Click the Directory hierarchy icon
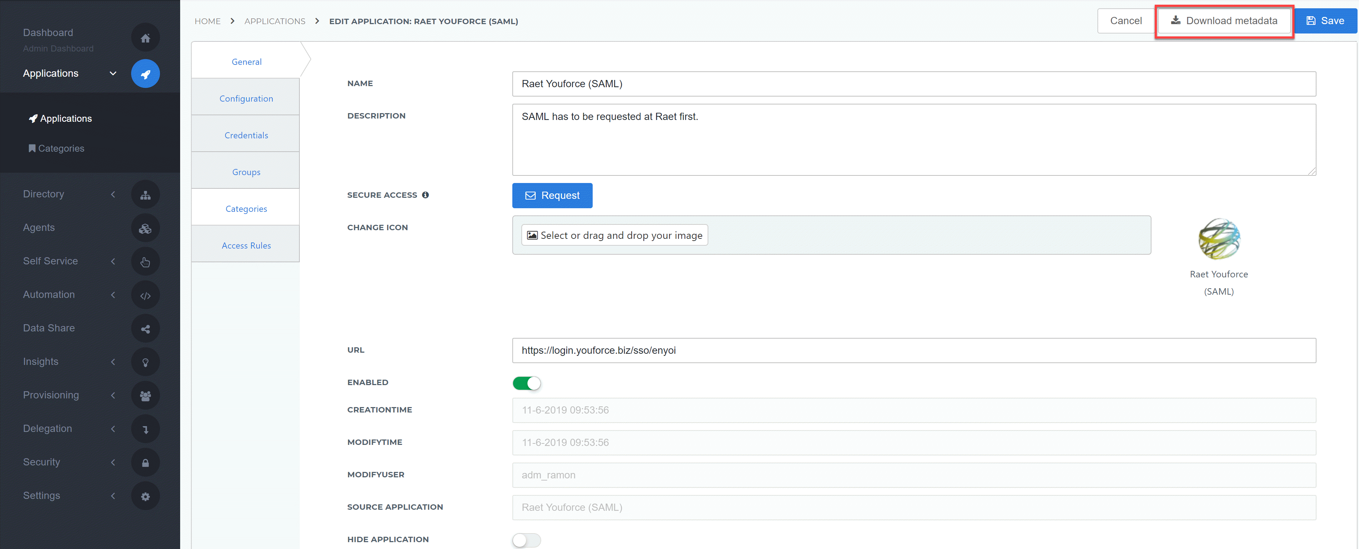This screenshot has width=1359, height=549. (145, 195)
